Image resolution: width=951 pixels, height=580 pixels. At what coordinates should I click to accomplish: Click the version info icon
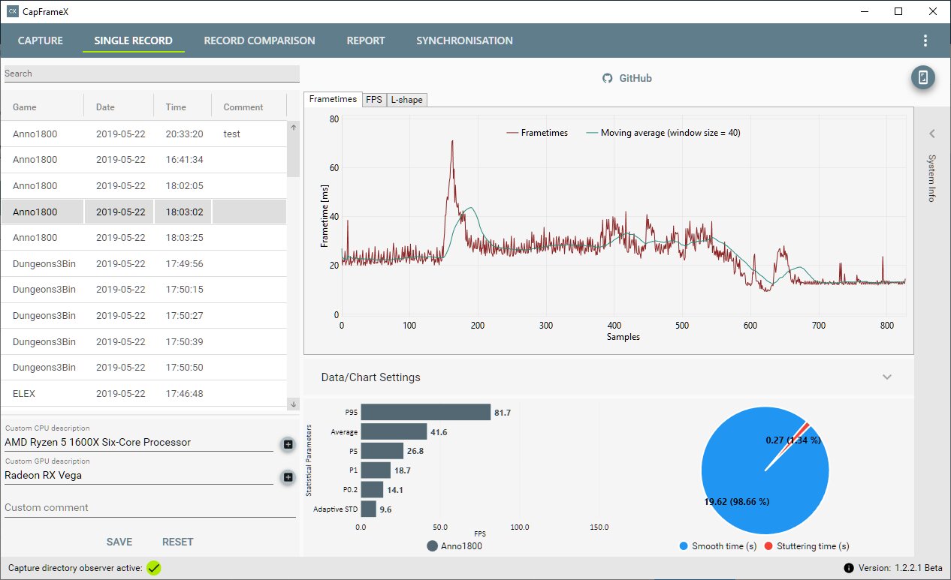click(848, 568)
